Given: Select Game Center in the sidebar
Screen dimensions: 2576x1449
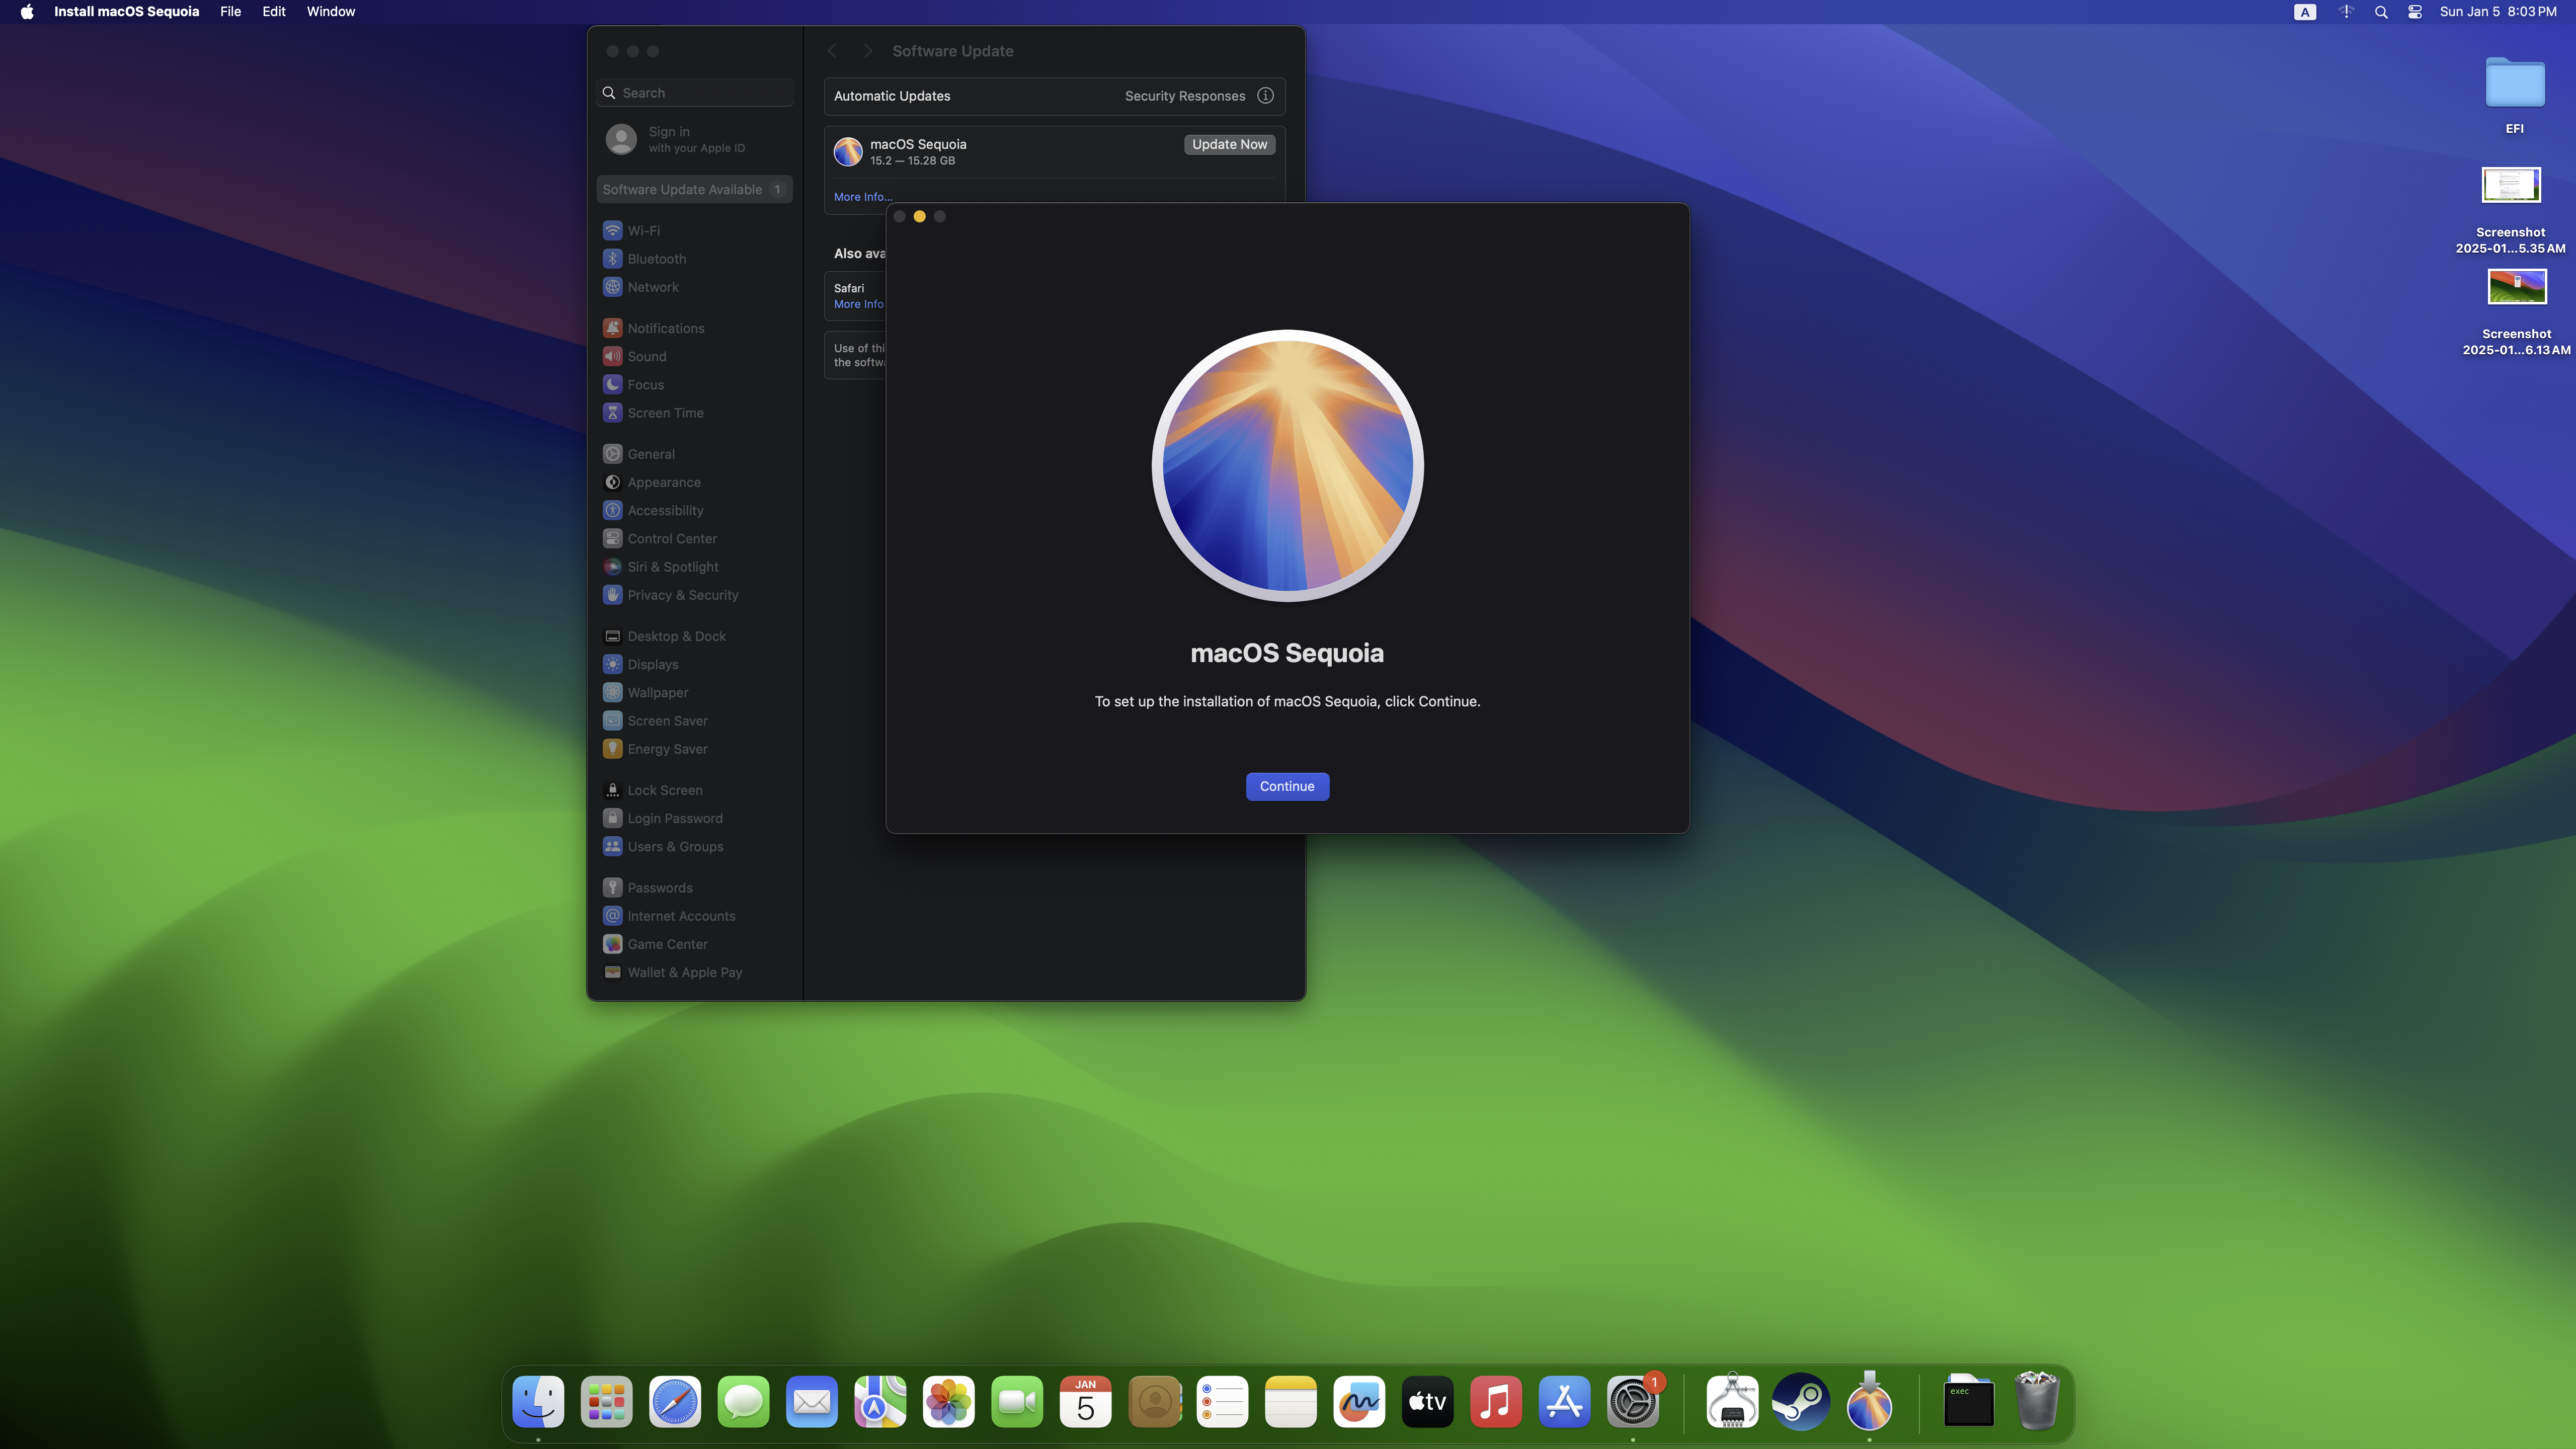Looking at the screenshot, I should [695, 943].
